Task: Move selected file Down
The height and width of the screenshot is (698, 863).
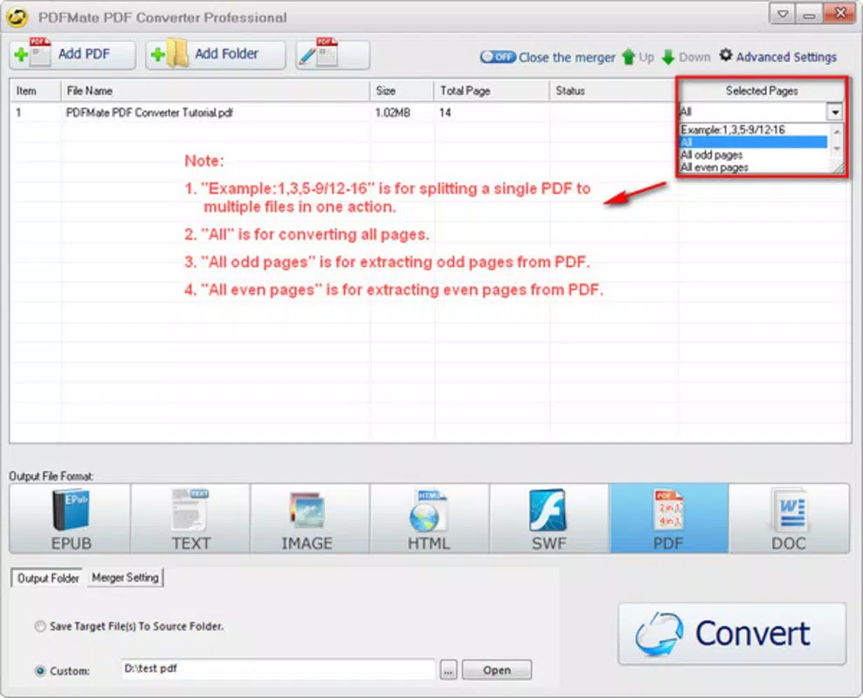Action: click(x=686, y=57)
